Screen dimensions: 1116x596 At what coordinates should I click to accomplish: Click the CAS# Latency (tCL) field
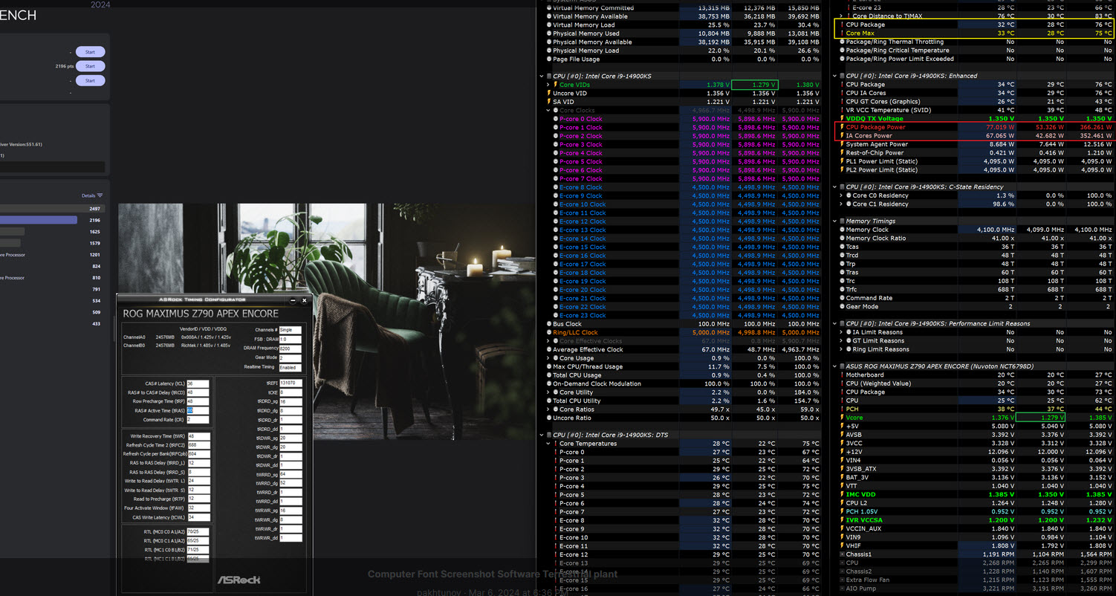[198, 383]
